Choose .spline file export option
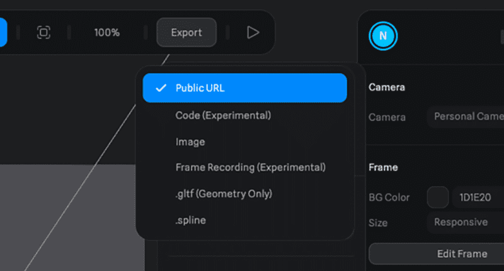The width and height of the screenshot is (504, 271). pos(190,220)
